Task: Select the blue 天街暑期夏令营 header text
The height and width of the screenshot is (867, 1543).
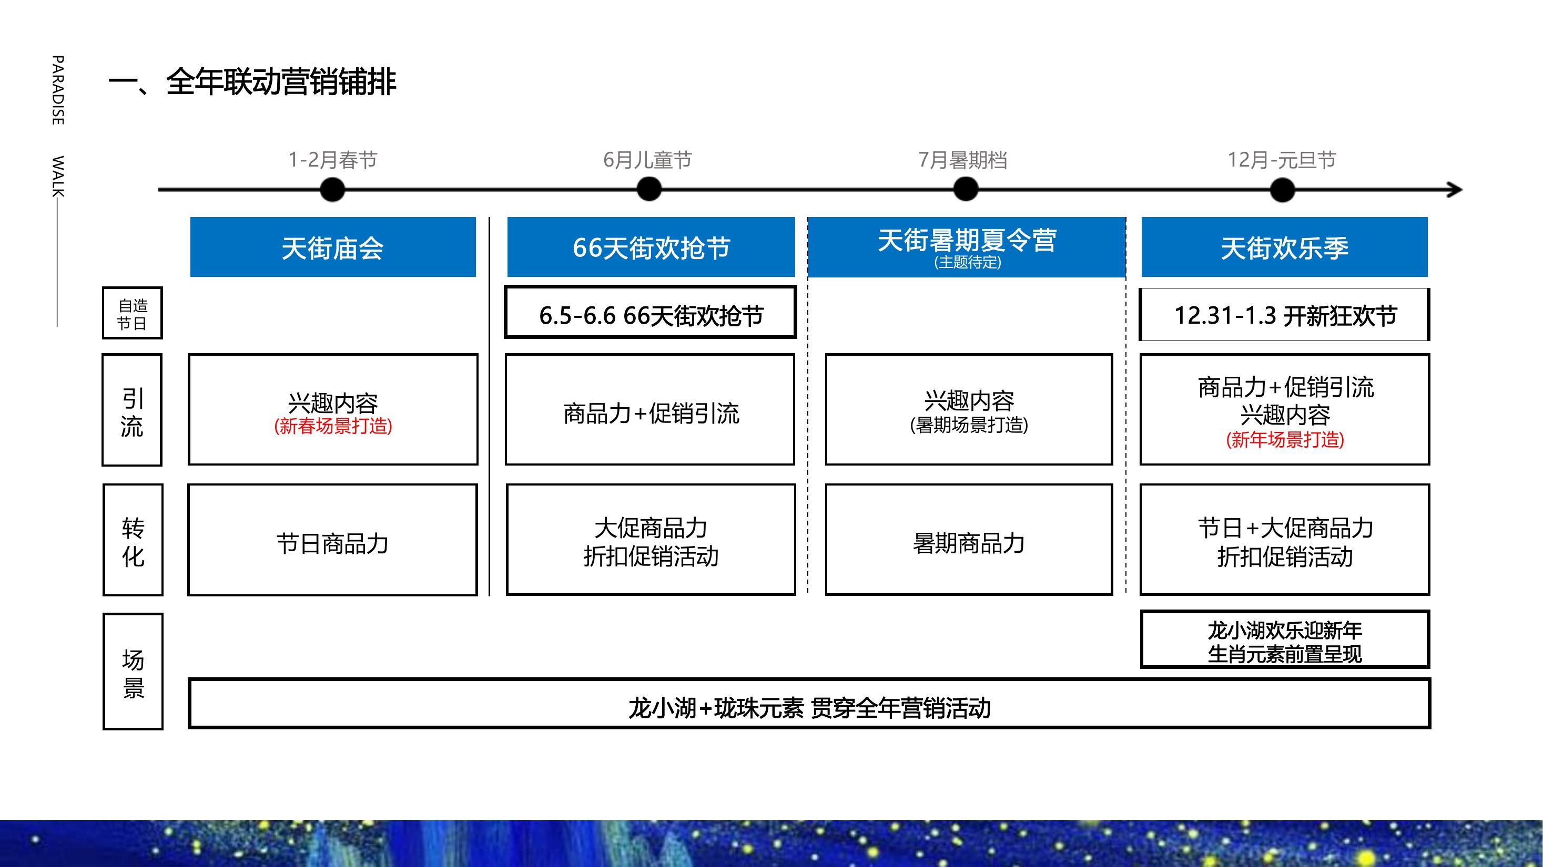Action: (x=967, y=240)
